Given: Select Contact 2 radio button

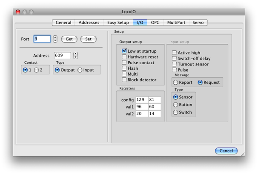Looking at the screenshot, I should tap(37, 70).
